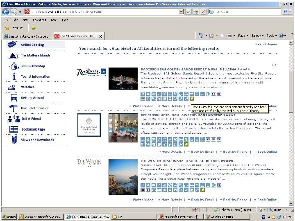Screen dimensions: 295x221
Task: Click the Refresh page icon
Action: [x=196, y=12]
